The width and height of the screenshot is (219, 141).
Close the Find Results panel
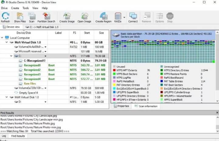217,112
